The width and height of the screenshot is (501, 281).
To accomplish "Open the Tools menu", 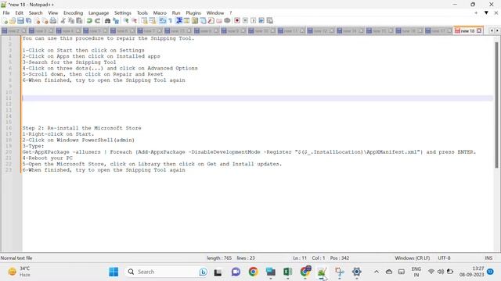I will pyautogui.click(x=142, y=12).
